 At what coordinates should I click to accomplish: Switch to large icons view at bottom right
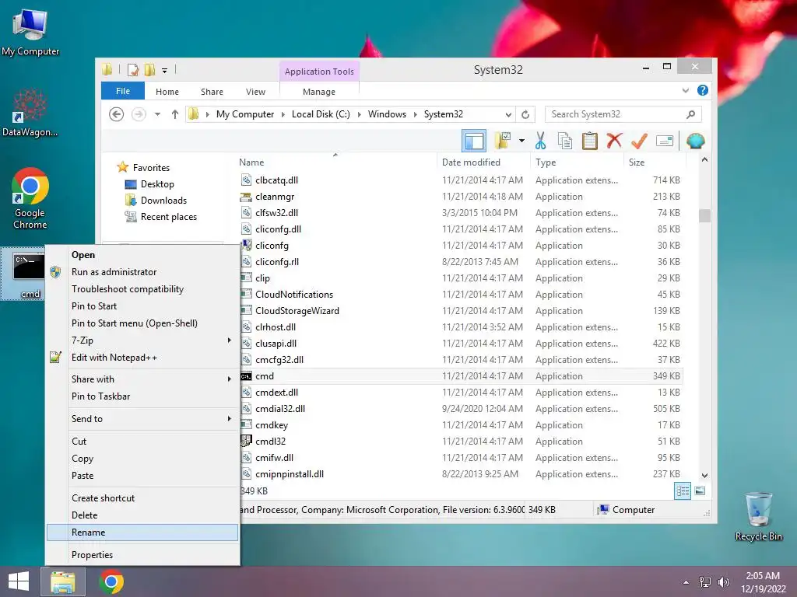point(700,491)
